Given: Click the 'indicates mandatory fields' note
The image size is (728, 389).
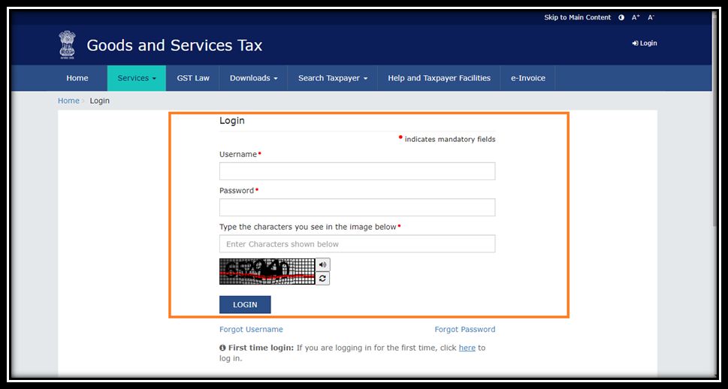Looking at the screenshot, I should tap(448, 139).
